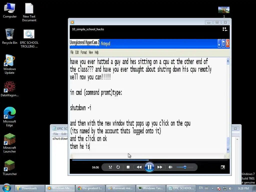Click the EN language indicator
The width and height of the screenshot is (256, 192).
(x=201, y=188)
